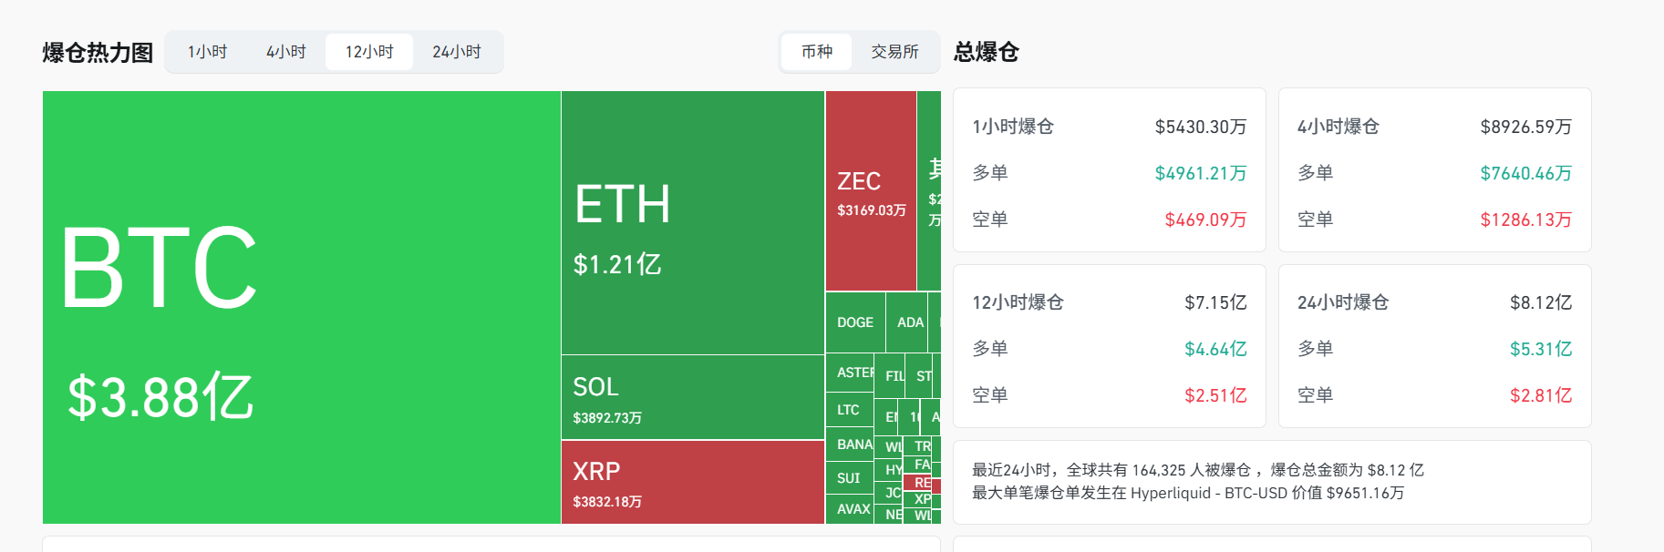The image size is (1664, 552).
Task: Select the 24小时爆仓 total card
Action: click(1434, 346)
